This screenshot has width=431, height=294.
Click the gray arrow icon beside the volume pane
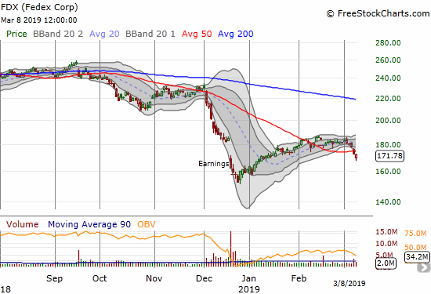pos(424,267)
